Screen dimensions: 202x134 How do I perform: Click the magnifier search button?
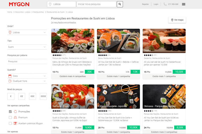tap(120, 4)
